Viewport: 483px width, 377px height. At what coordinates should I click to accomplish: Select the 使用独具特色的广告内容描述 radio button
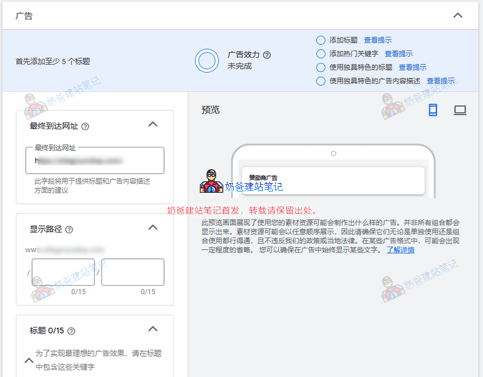(321, 80)
